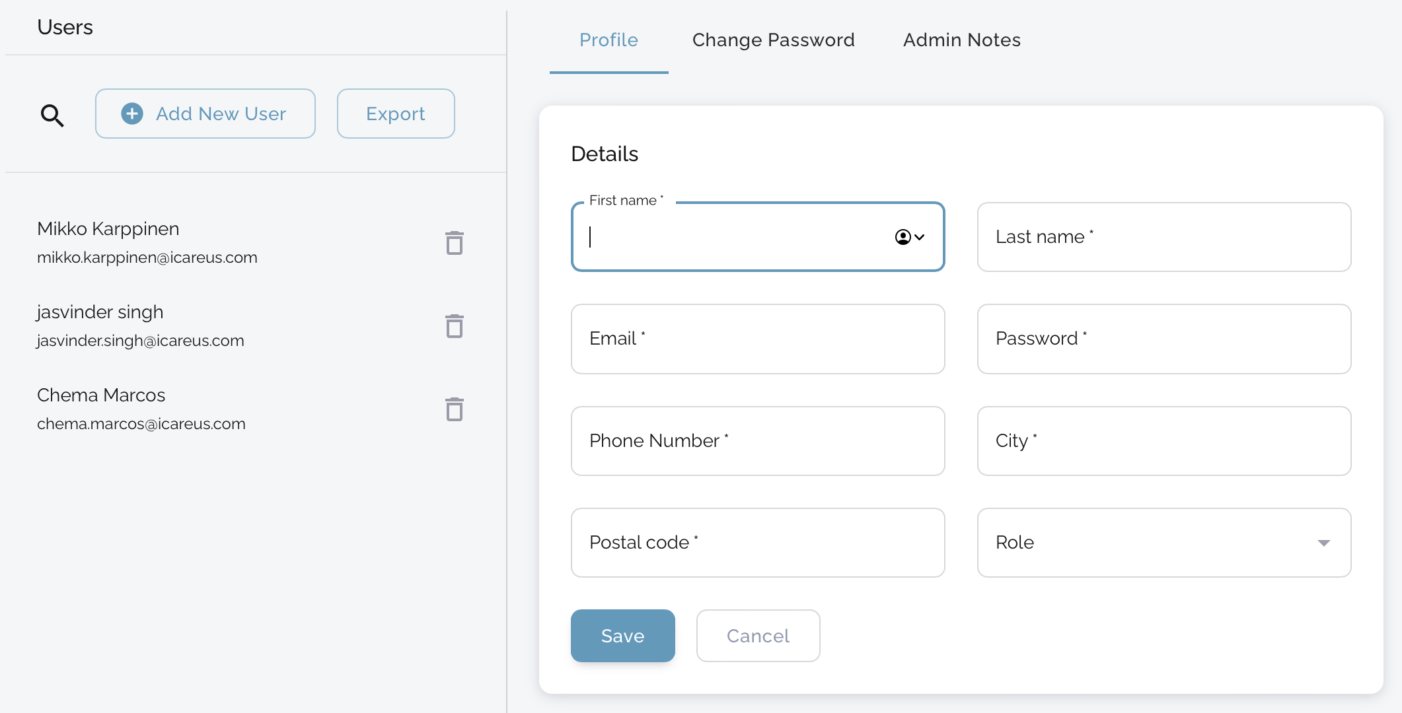
Task: Expand the Role dropdown arrow
Action: pos(1323,543)
